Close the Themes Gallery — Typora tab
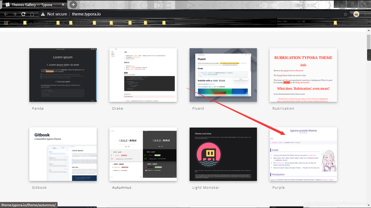The width and height of the screenshot is (371, 208). click(63, 5)
